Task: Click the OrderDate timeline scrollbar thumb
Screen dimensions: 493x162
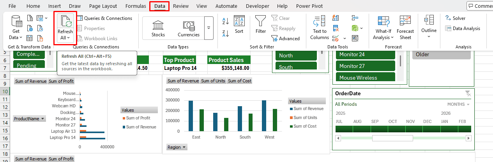Action: [392, 138]
